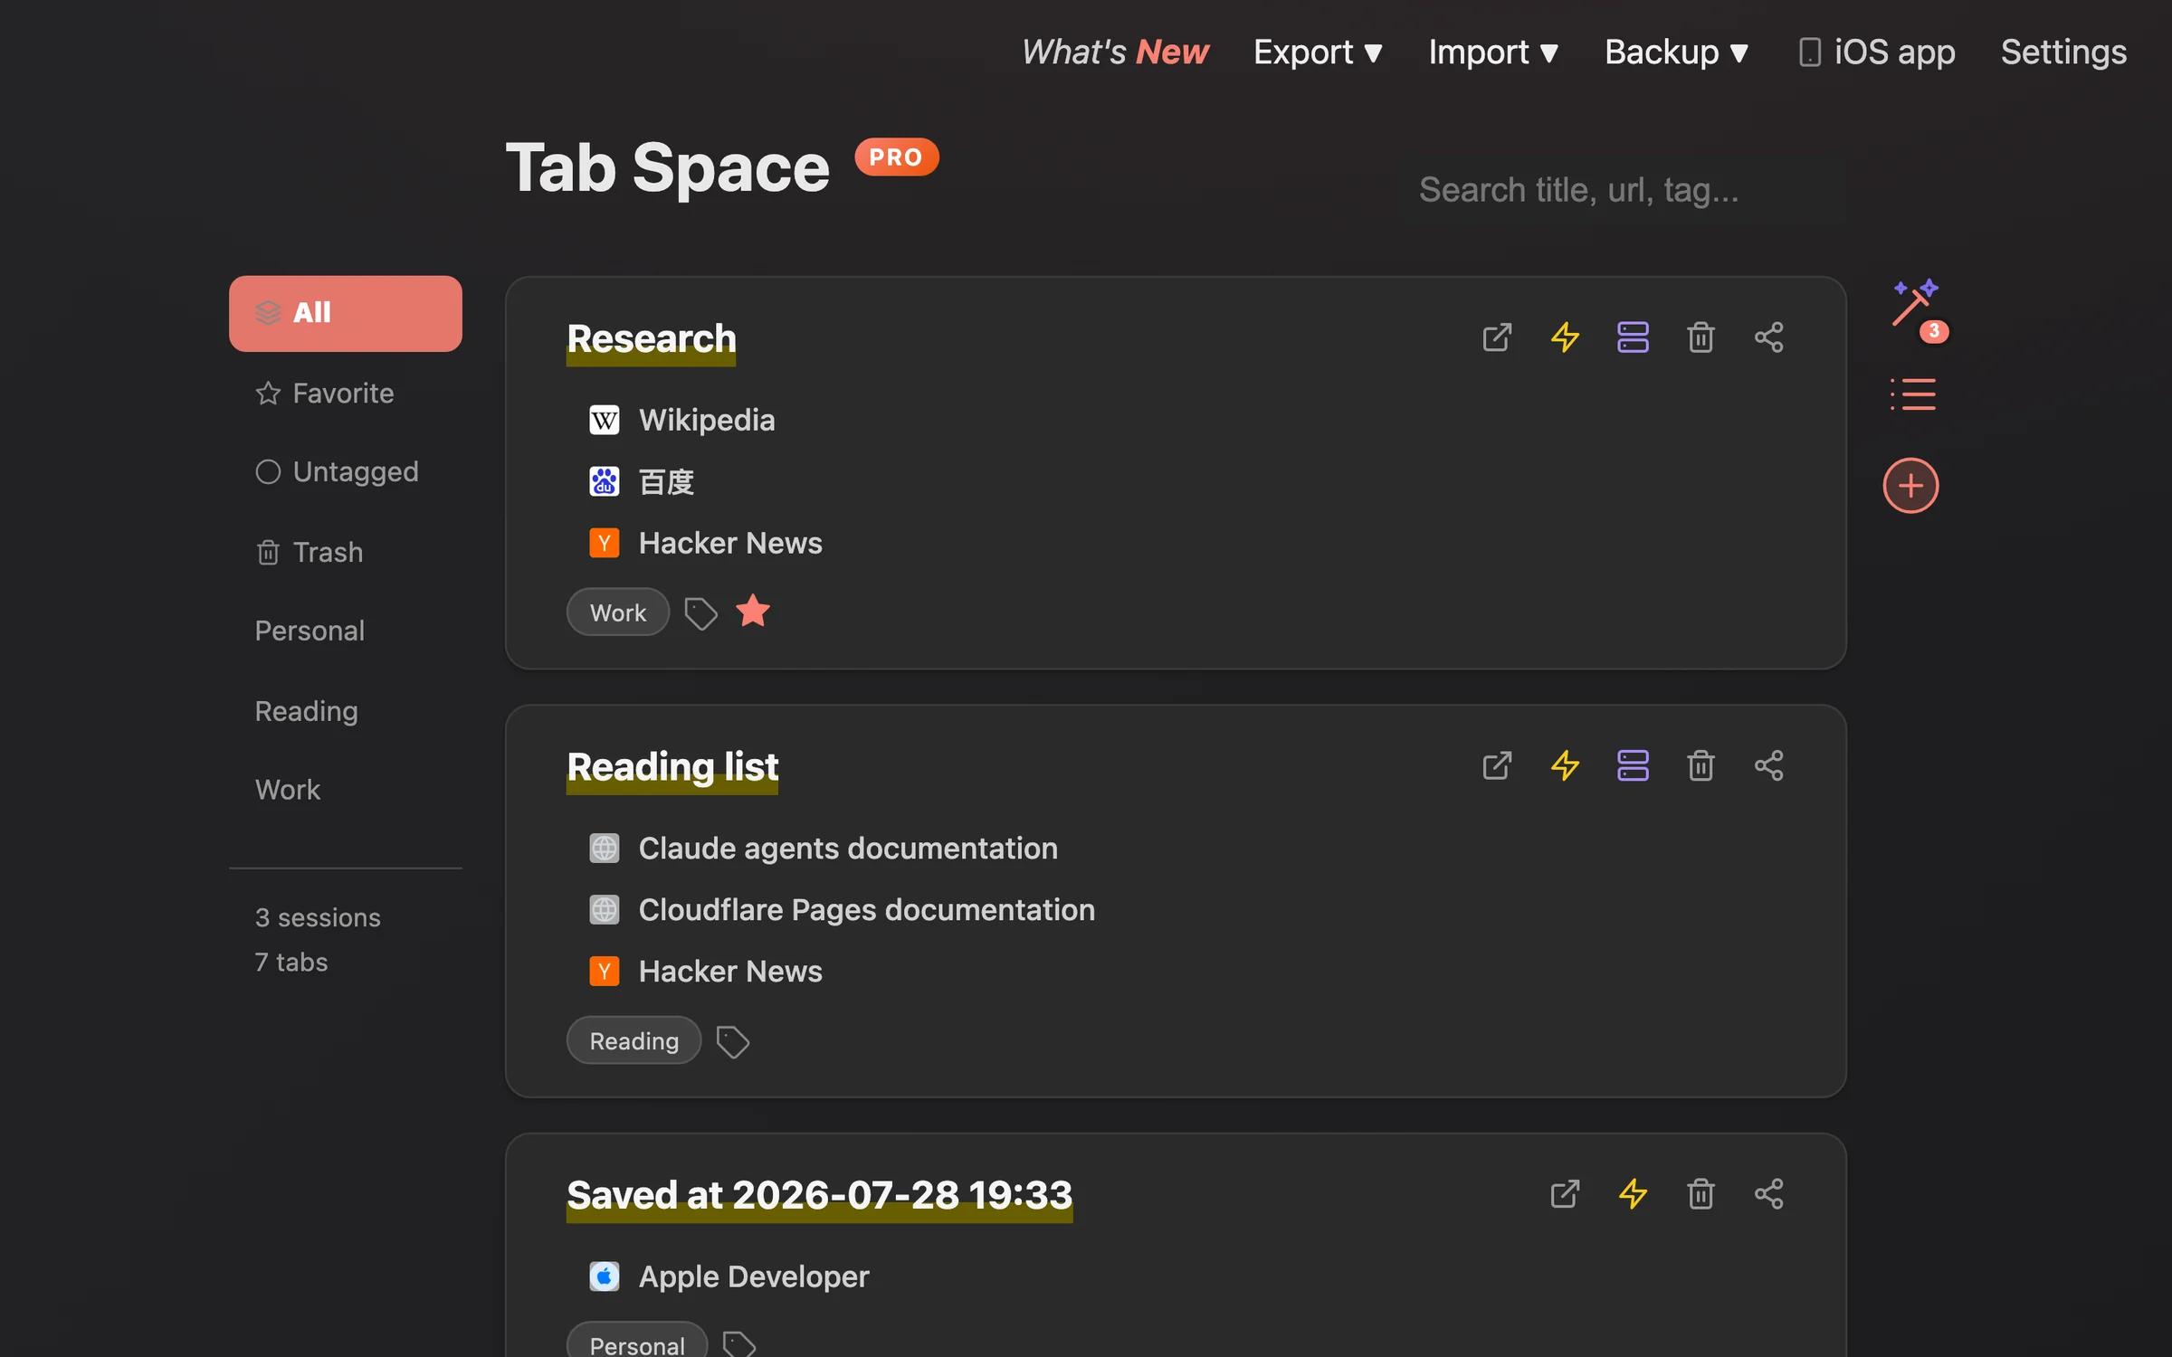Open Claude agents documentation tab
The image size is (2172, 1357).
tap(848, 848)
